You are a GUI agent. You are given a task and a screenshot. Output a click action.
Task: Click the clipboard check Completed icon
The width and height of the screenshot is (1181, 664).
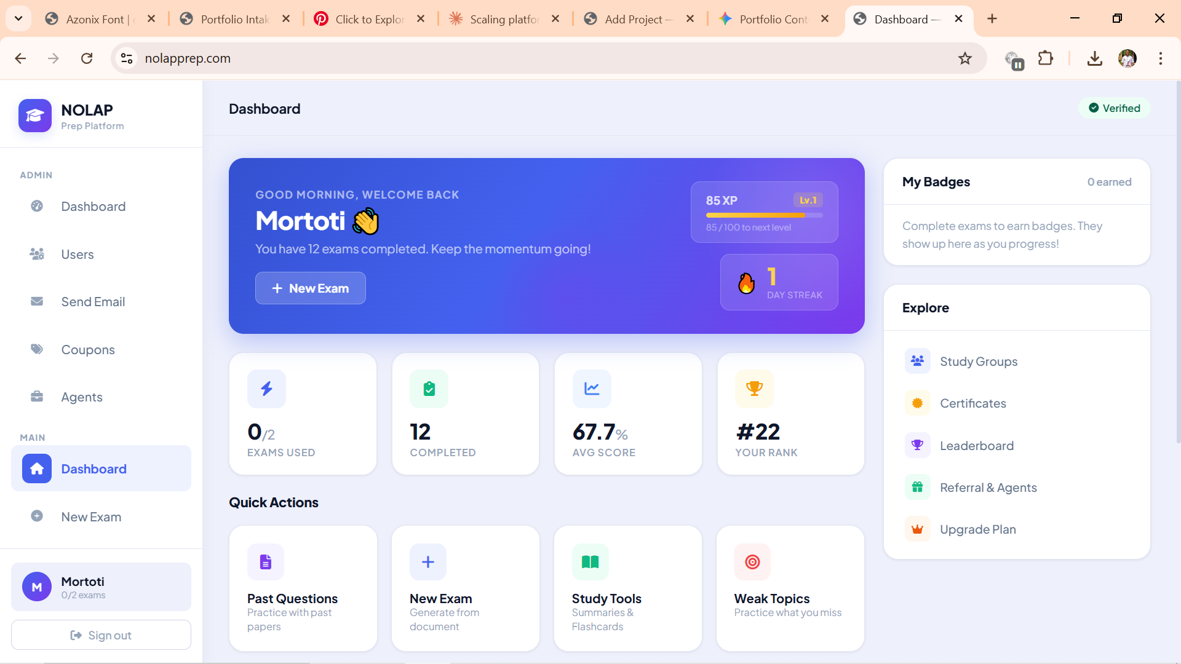(x=429, y=389)
